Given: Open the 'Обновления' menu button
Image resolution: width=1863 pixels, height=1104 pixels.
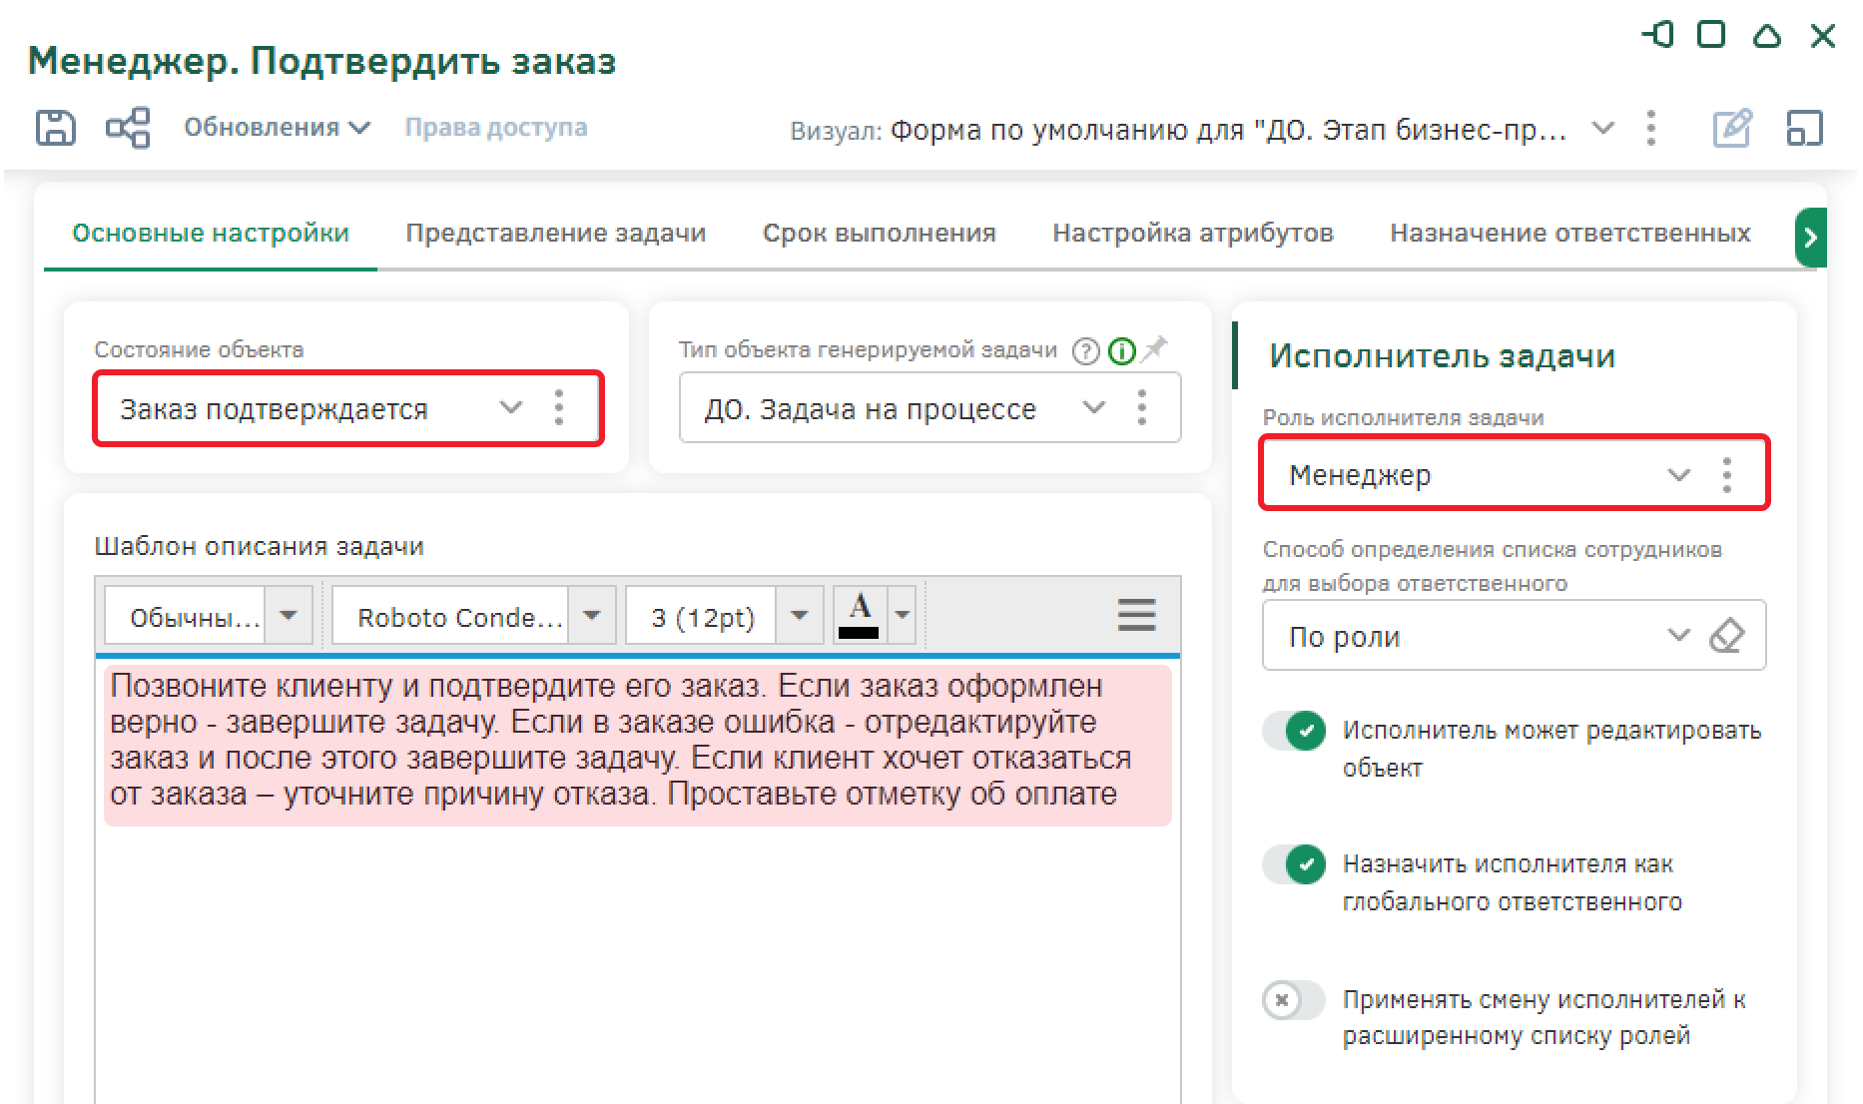Looking at the screenshot, I should coord(277,128).
